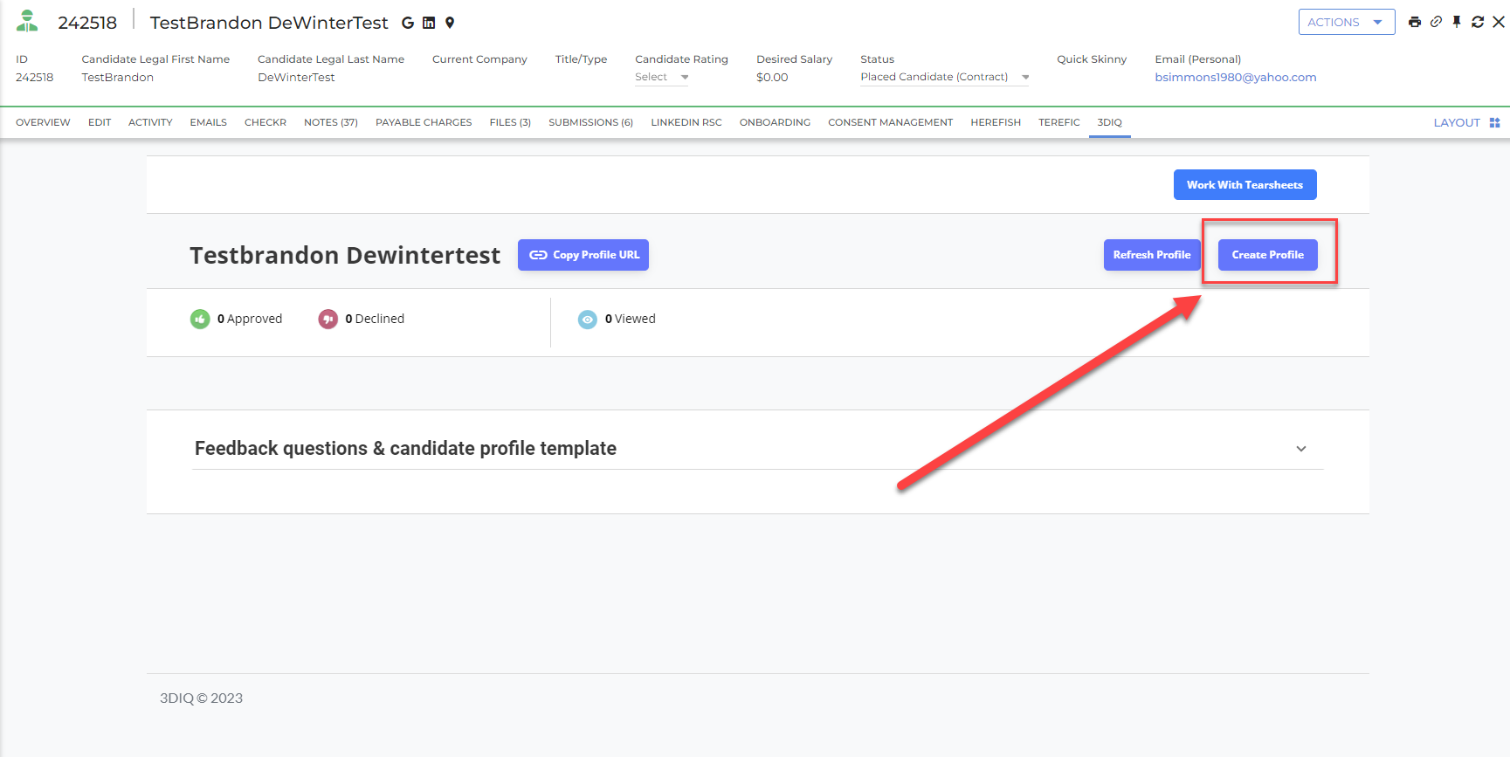Open LinkedIn icon next to candidate name

(429, 23)
